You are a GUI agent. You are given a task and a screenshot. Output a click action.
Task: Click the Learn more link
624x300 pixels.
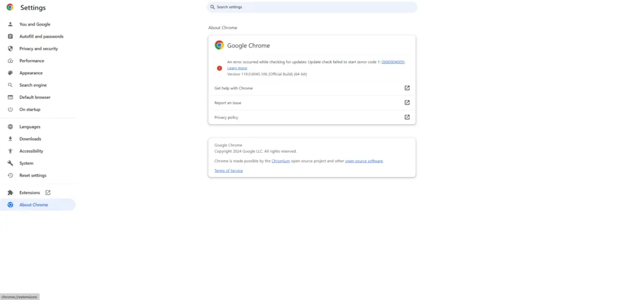pos(237,68)
